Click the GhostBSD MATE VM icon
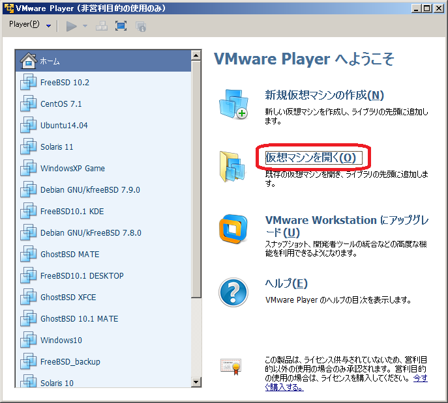 (x=28, y=254)
